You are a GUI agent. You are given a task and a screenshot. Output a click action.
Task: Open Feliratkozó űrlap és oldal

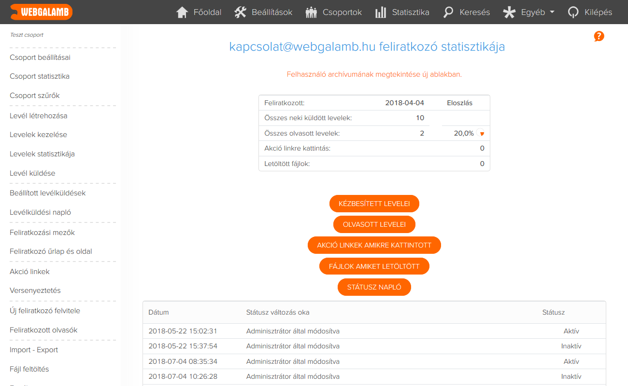click(x=51, y=251)
